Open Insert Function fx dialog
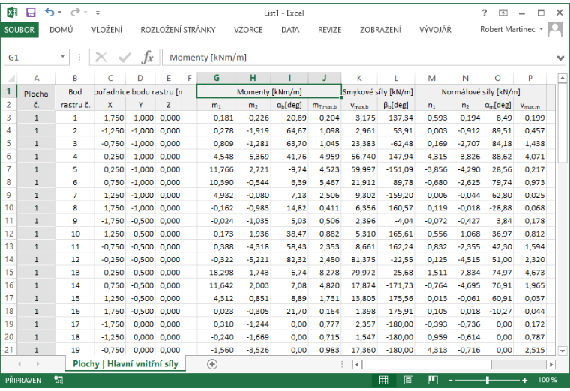 (x=148, y=58)
